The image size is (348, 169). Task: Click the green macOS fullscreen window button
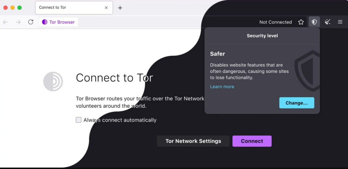pyautogui.click(x=19, y=8)
